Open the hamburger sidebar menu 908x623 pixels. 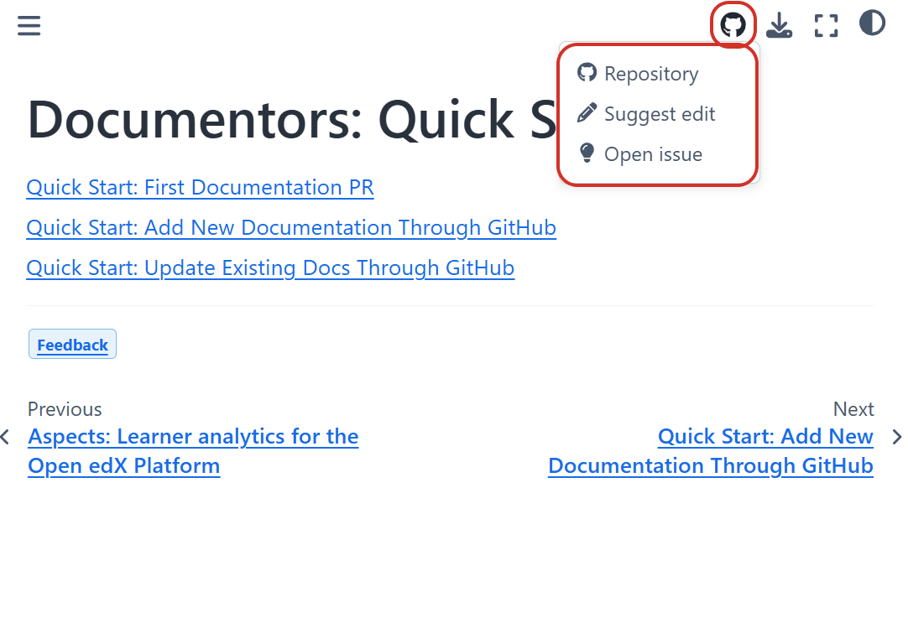pos(29,25)
